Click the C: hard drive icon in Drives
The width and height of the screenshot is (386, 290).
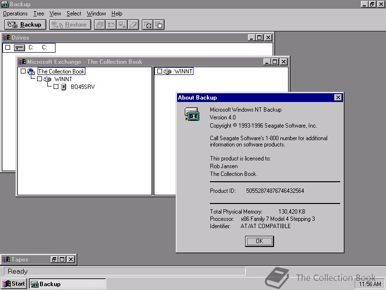pyautogui.click(x=19, y=47)
